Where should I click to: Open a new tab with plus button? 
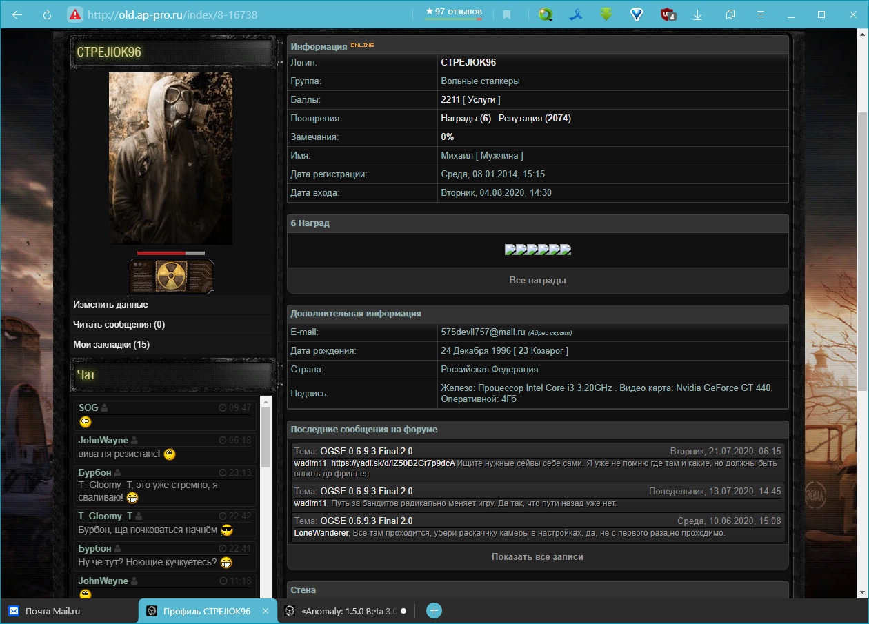coord(433,611)
